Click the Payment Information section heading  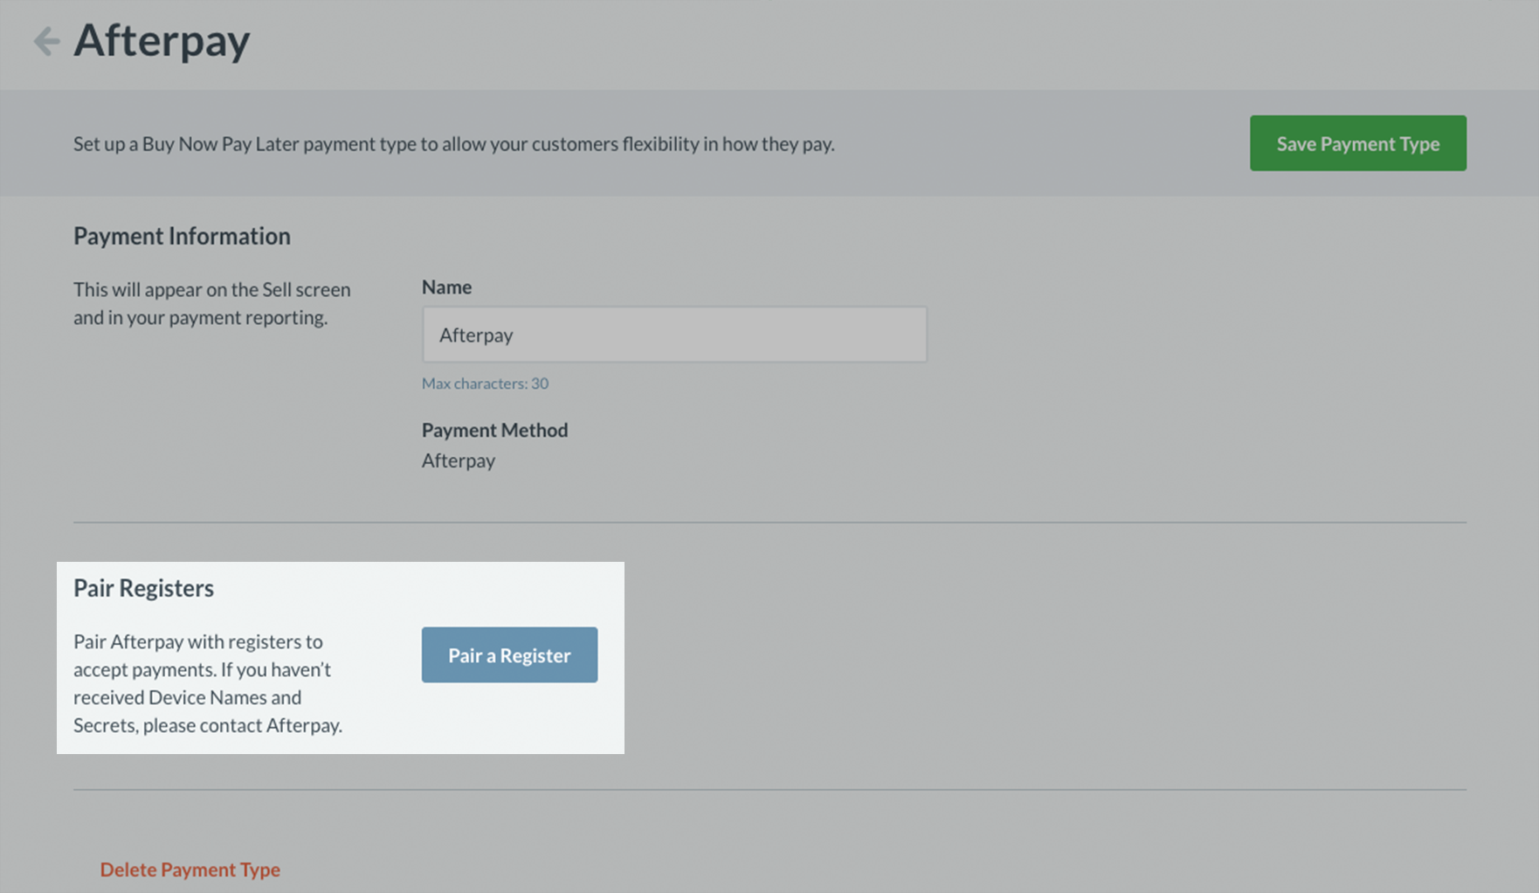pyautogui.click(x=182, y=236)
